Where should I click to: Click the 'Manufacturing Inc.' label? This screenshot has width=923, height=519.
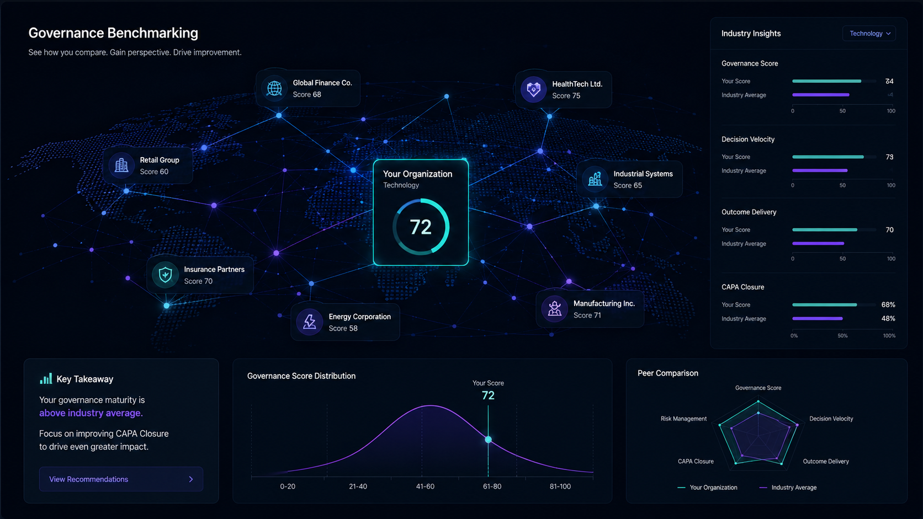click(x=604, y=303)
